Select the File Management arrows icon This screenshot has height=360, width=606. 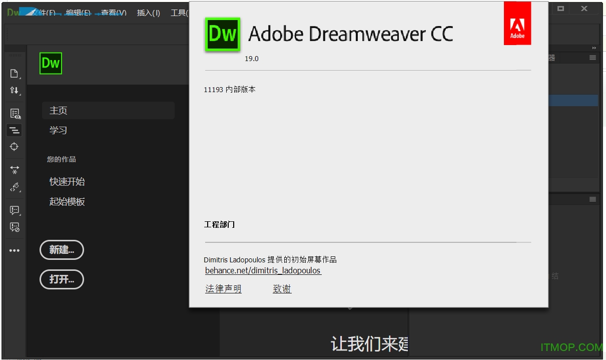[x=14, y=91]
